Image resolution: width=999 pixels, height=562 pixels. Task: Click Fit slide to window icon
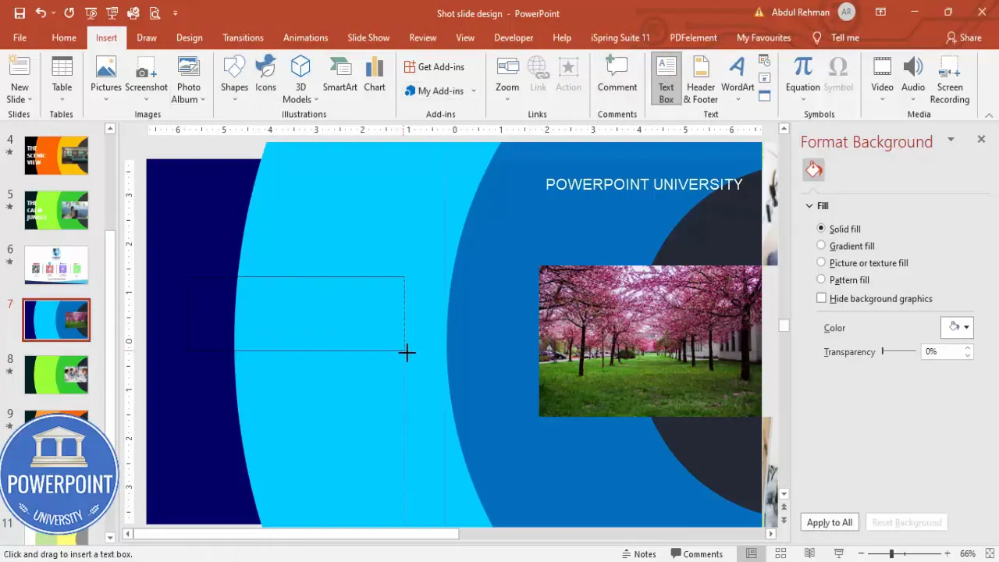[990, 553]
